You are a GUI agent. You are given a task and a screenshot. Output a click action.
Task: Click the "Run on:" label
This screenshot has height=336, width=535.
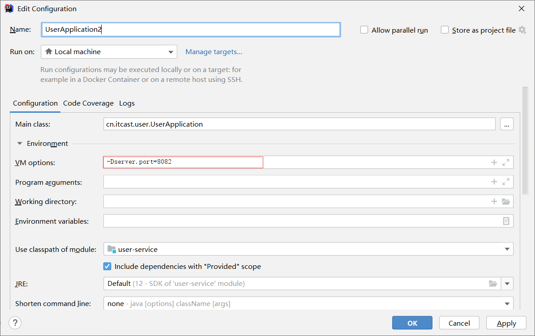click(22, 52)
